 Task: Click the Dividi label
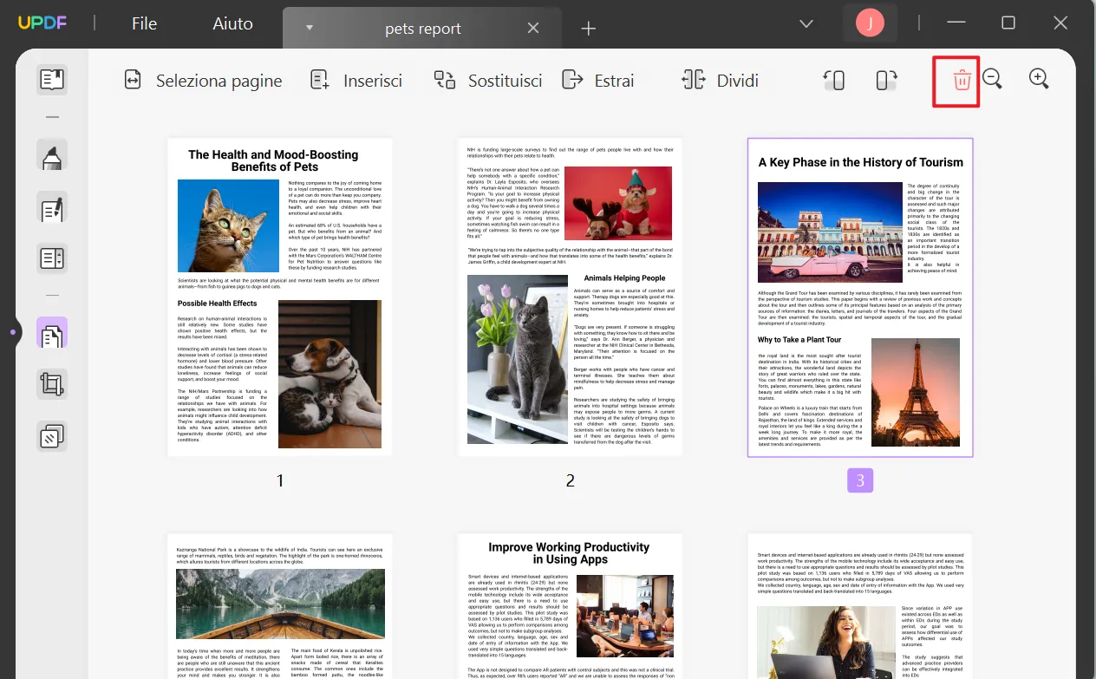click(x=738, y=81)
